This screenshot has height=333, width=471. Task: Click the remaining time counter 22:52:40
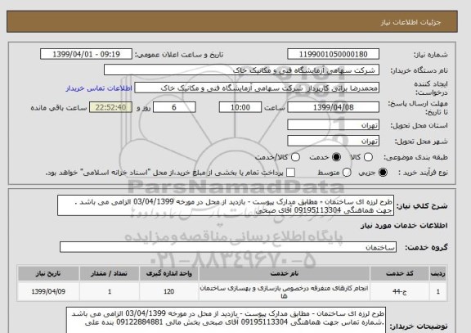point(111,107)
